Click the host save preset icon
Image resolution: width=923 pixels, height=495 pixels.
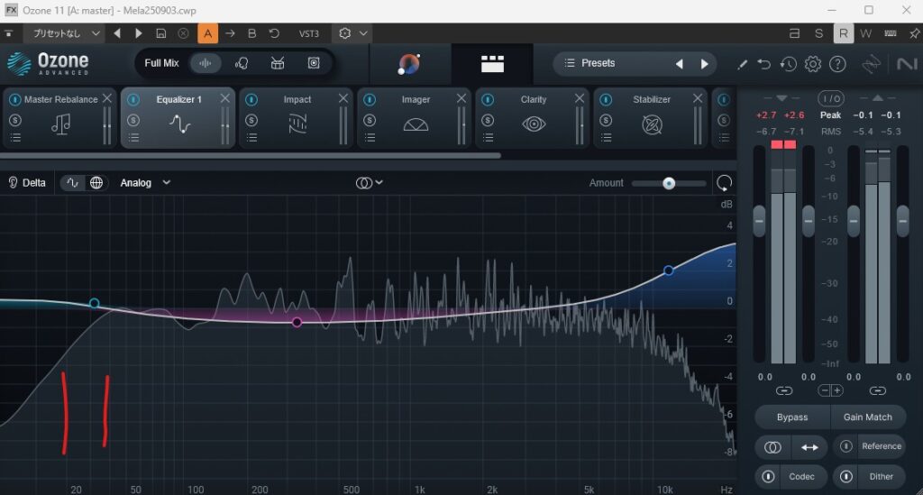160,33
